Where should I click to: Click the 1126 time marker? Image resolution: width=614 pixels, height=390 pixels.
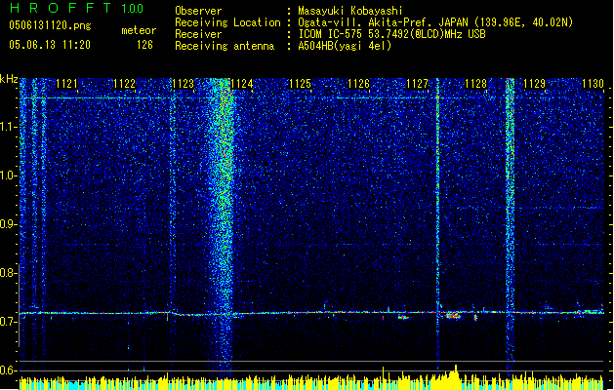[x=359, y=84]
